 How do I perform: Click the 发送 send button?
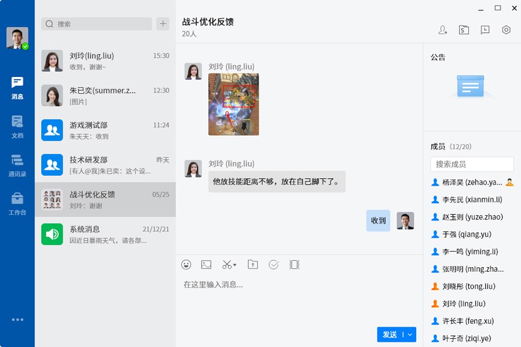[387, 334]
